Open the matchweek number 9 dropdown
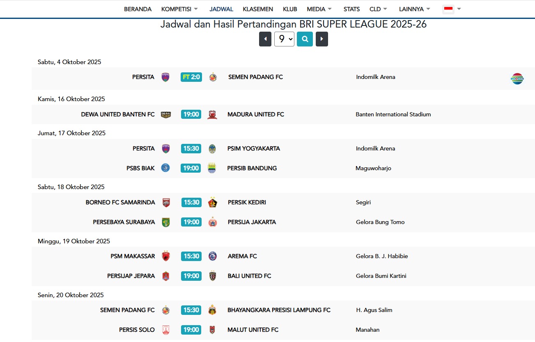This screenshot has width=535, height=342. click(x=284, y=39)
